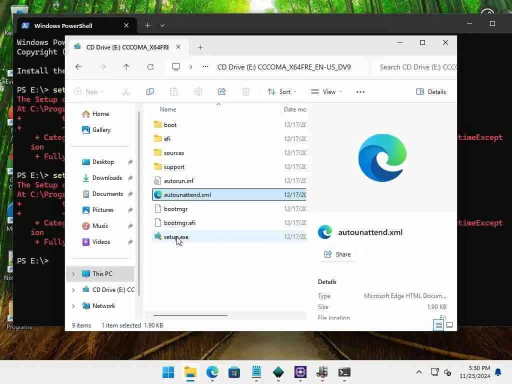Switch to details list view layout

(438, 325)
